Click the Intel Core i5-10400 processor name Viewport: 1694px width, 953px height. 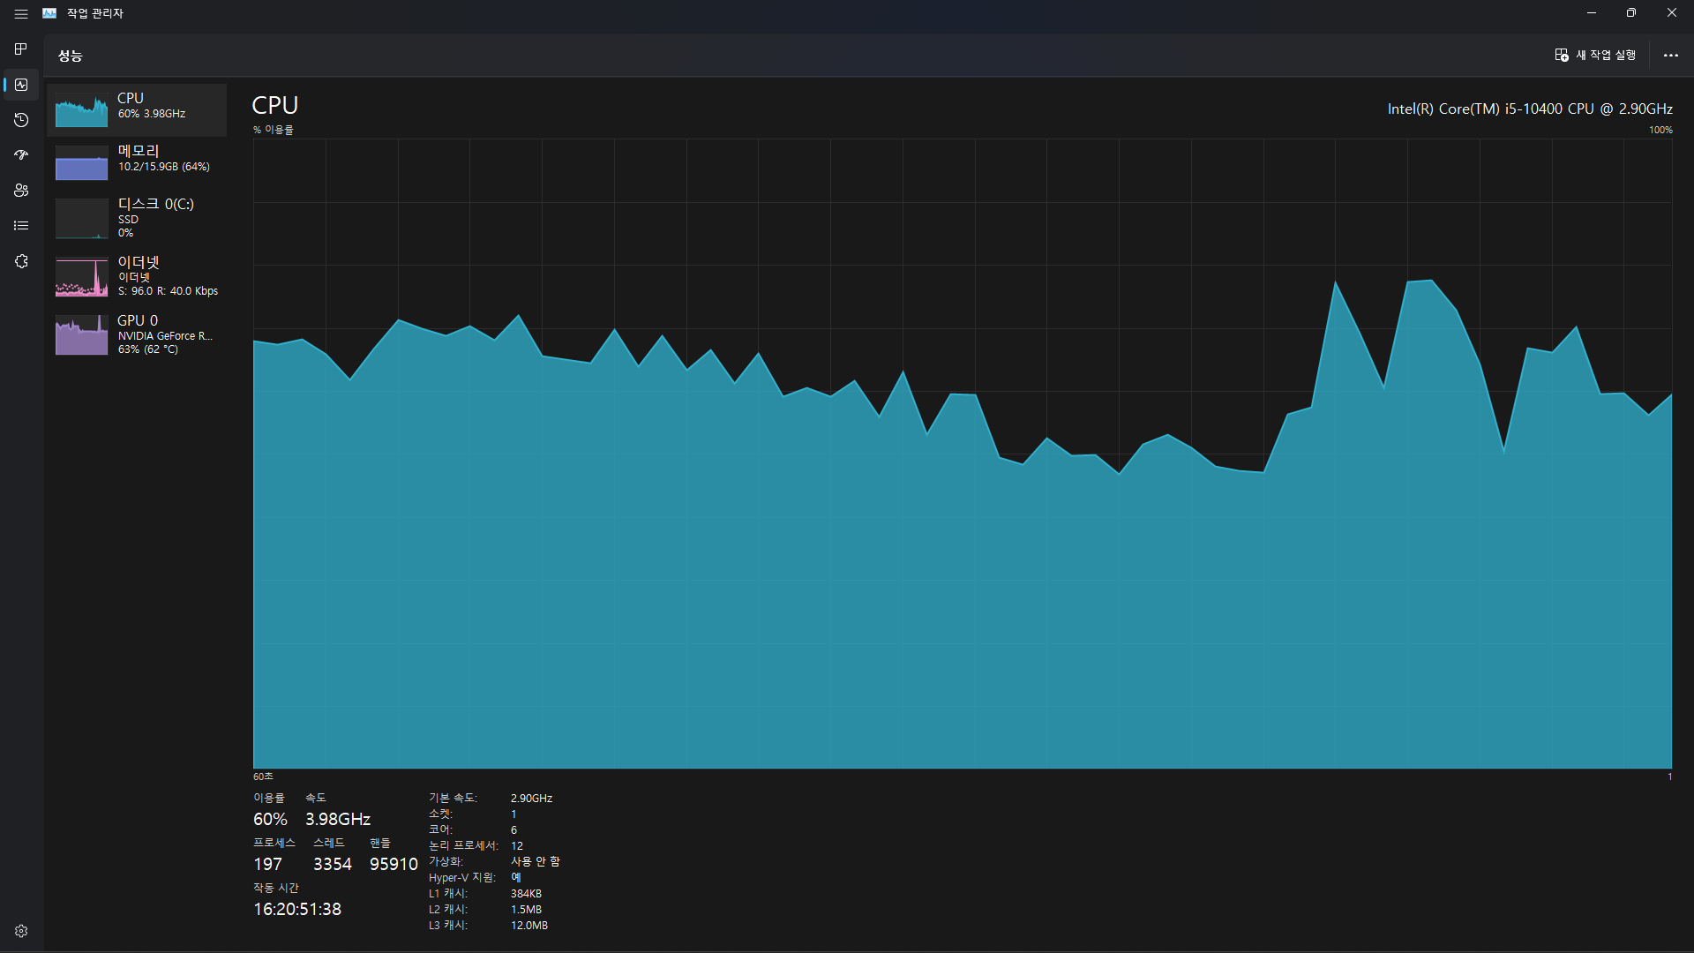(x=1529, y=109)
